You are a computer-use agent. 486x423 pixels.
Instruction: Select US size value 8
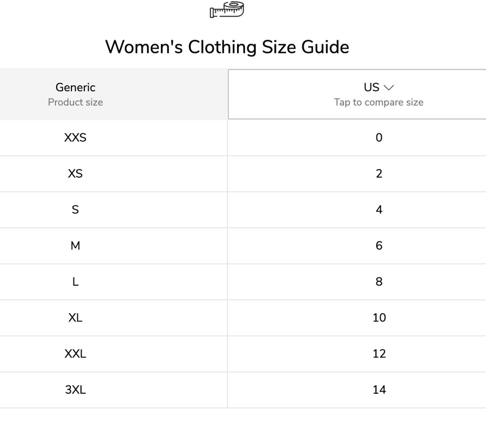tap(379, 281)
